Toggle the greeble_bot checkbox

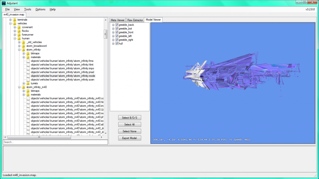[117, 28]
